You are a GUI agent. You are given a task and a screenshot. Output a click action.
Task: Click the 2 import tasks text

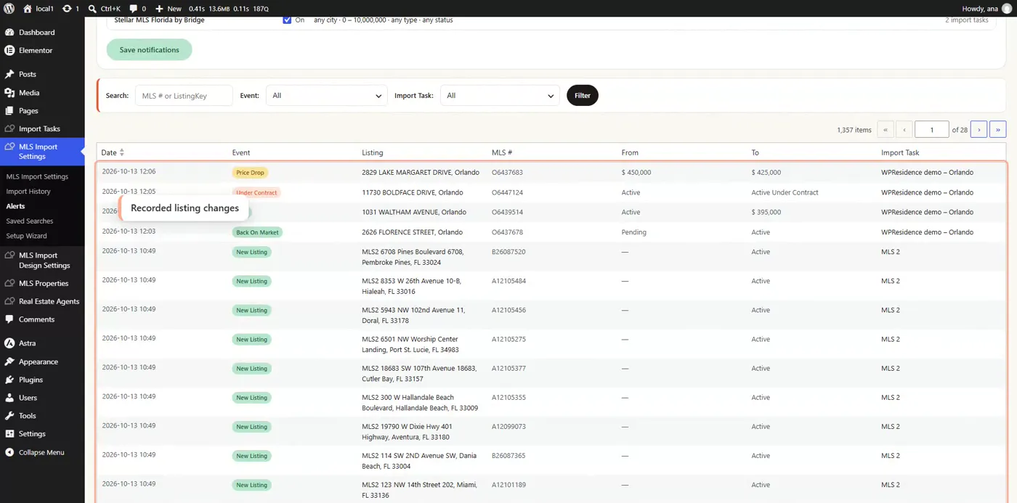pos(967,20)
